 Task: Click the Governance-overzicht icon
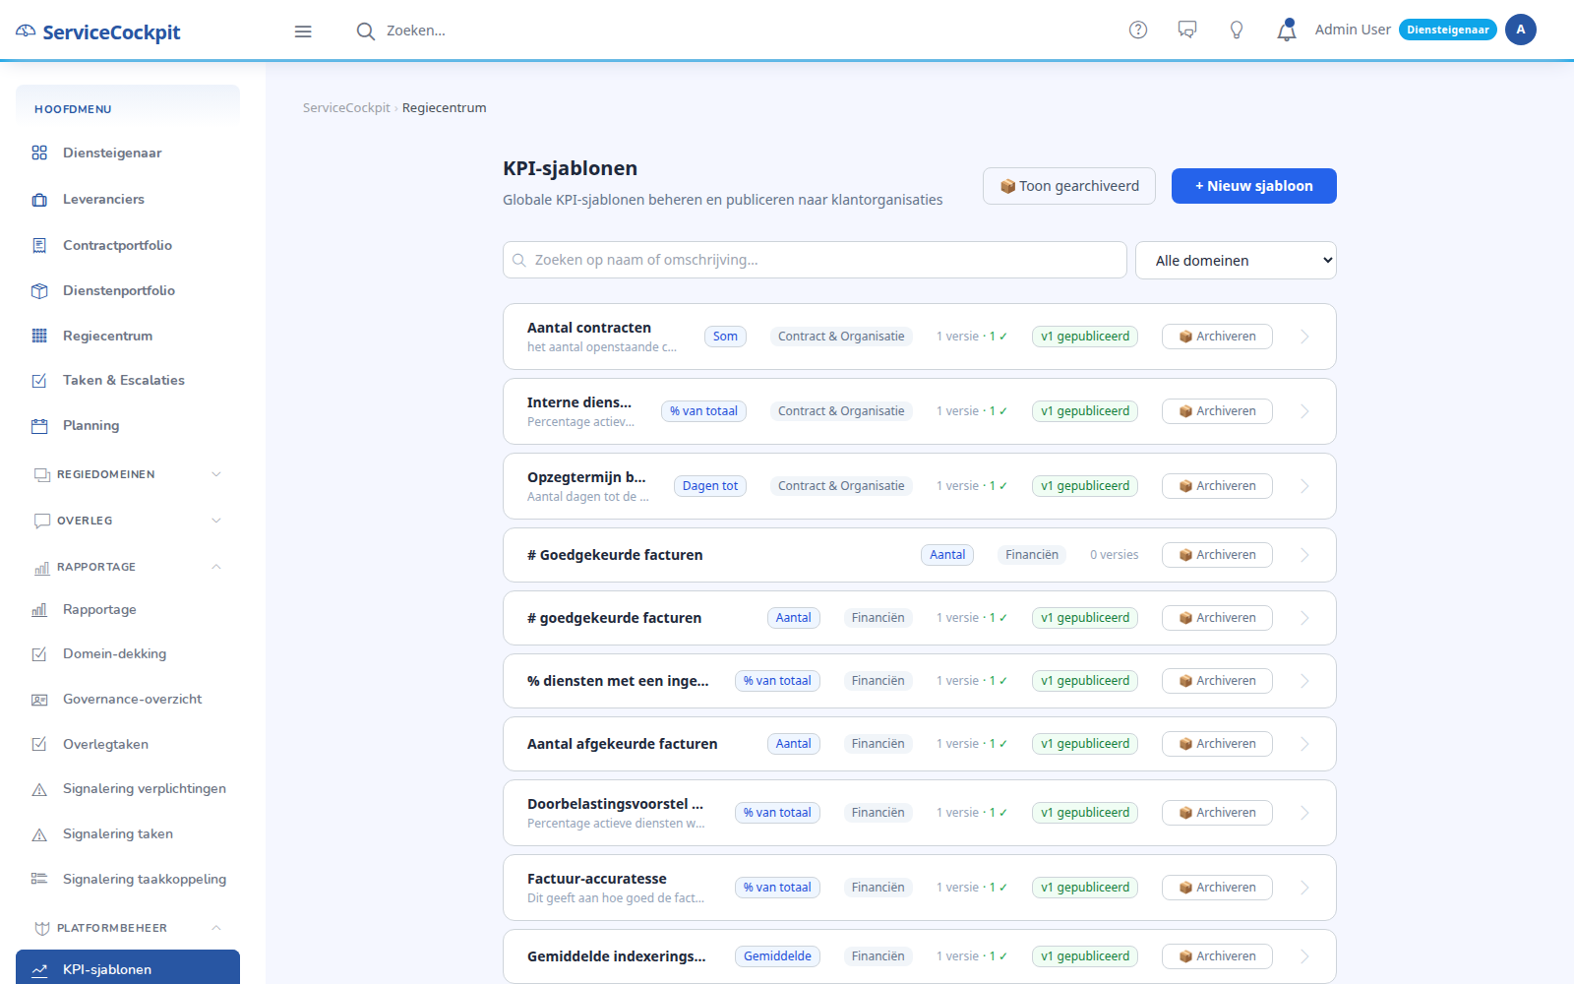point(39,700)
